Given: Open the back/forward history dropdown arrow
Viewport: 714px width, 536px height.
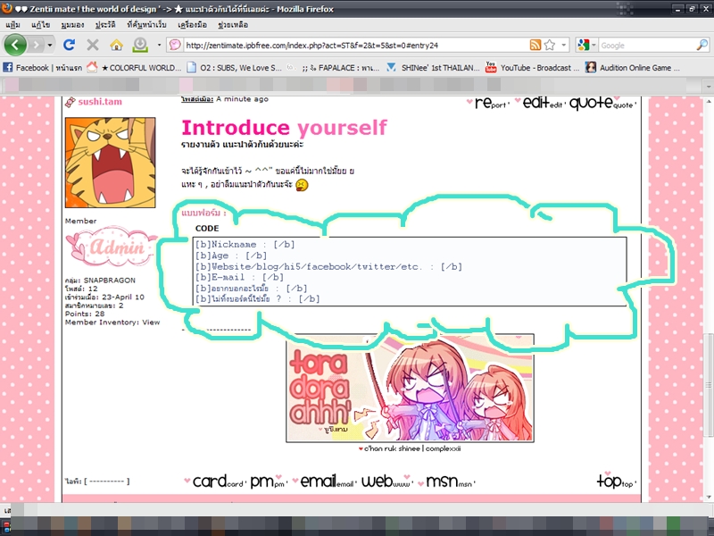Looking at the screenshot, I should coord(50,46).
